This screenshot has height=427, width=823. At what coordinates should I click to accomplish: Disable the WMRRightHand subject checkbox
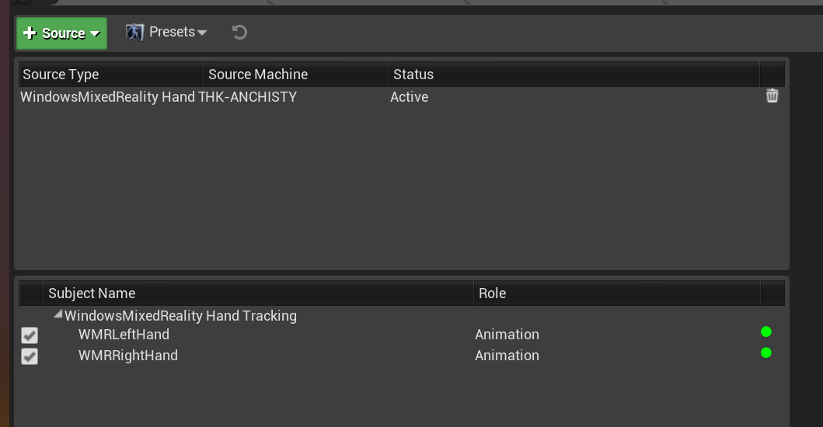[30, 356]
